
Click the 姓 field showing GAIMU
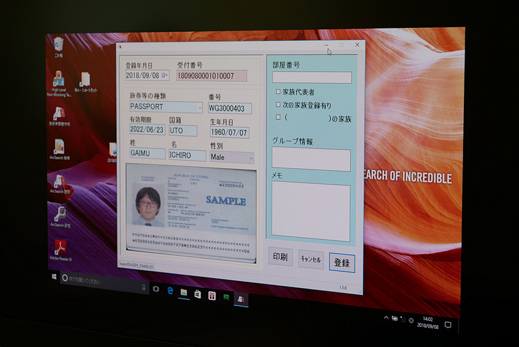147,153
